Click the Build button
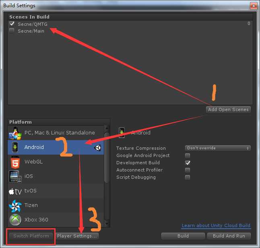 pyautogui.click(x=183, y=236)
